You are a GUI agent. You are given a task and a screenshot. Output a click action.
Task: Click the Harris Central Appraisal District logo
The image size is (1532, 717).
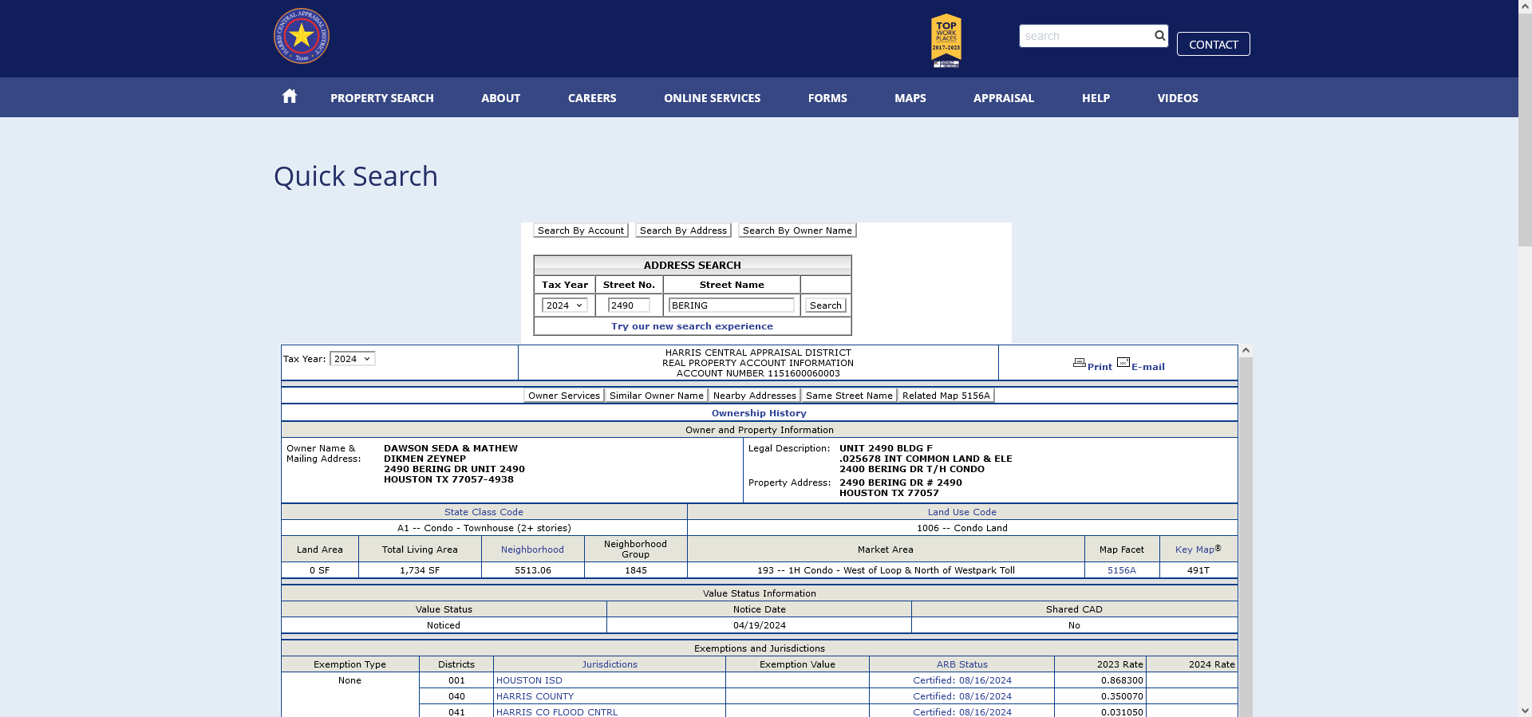point(302,36)
